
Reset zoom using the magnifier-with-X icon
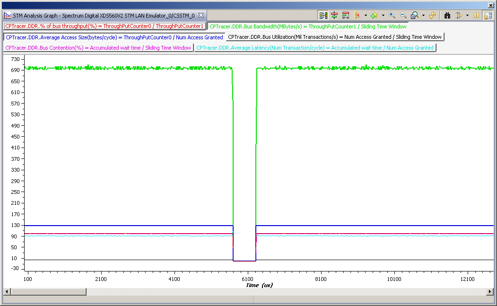(415, 15)
